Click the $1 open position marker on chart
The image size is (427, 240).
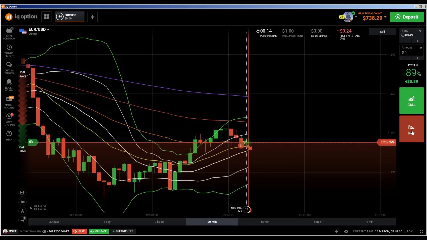[241, 146]
